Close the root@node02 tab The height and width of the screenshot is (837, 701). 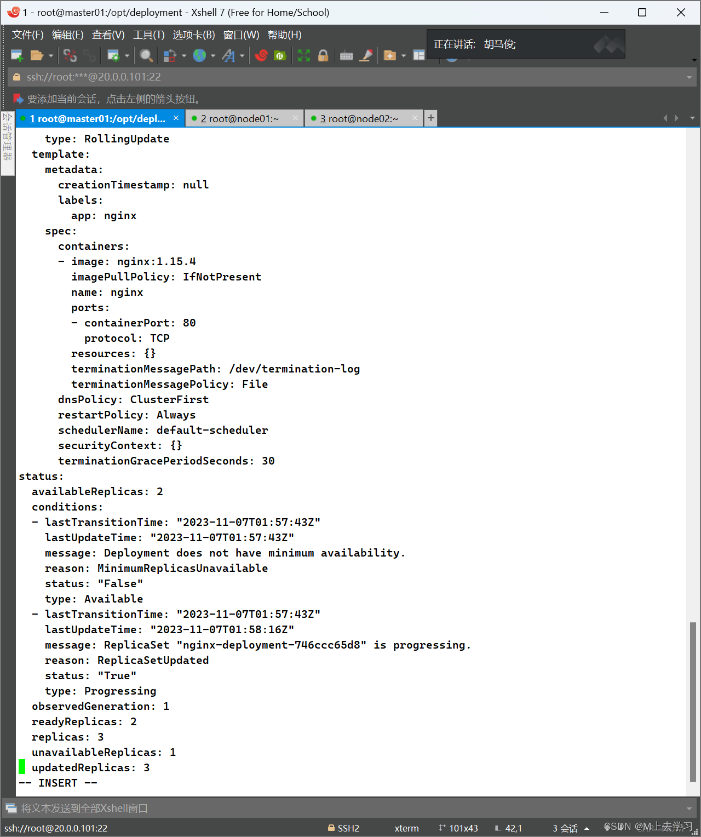coord(415,118)
